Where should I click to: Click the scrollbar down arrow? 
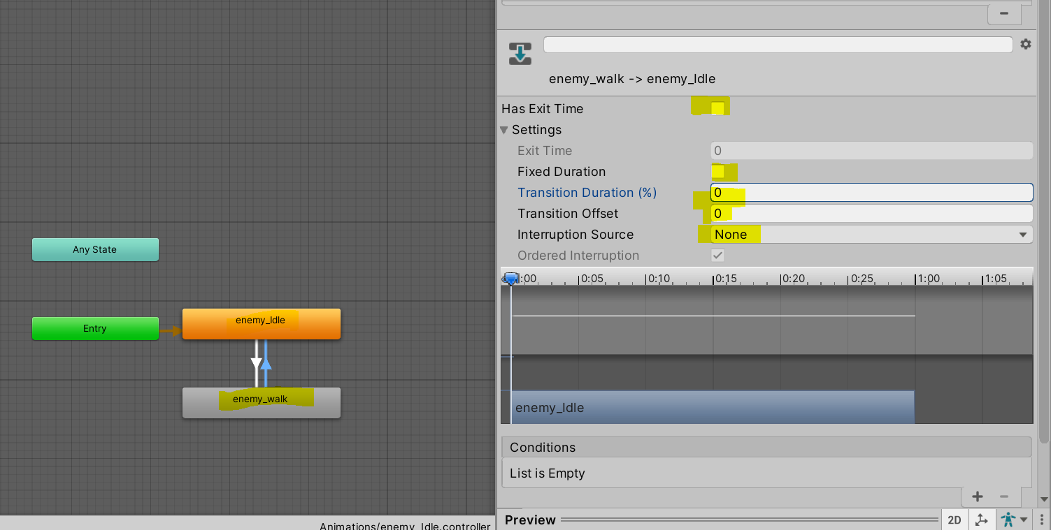[x=1044, y=499]
